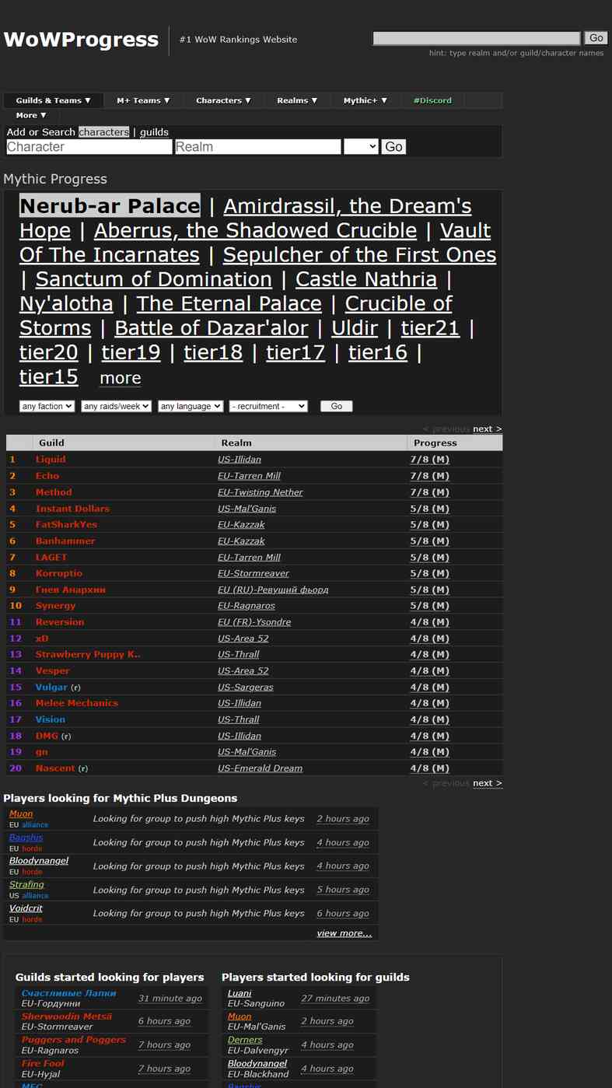The height and width of the screenshot is (1088, 612).
Task: Open FatSharkYes guild page
Action: [66, 525]
